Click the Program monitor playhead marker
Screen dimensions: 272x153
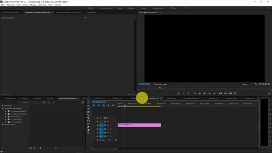[x=160, y=88]
